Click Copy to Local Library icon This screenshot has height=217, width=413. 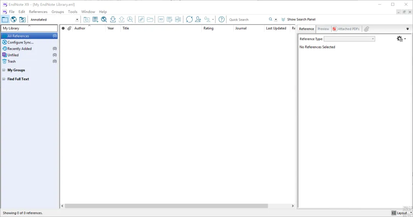coord(87,19)
